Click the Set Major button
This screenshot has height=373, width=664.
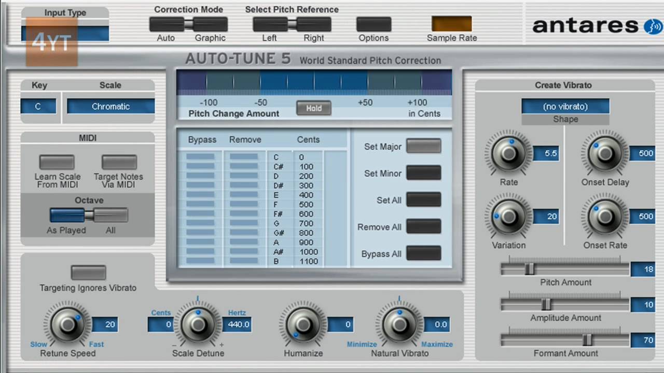(x=424, y=146)
